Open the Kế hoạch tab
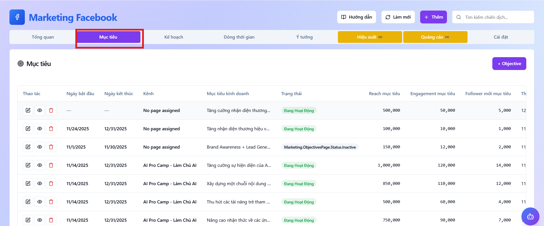Screen dimensions: 544x226 (174, 37)
